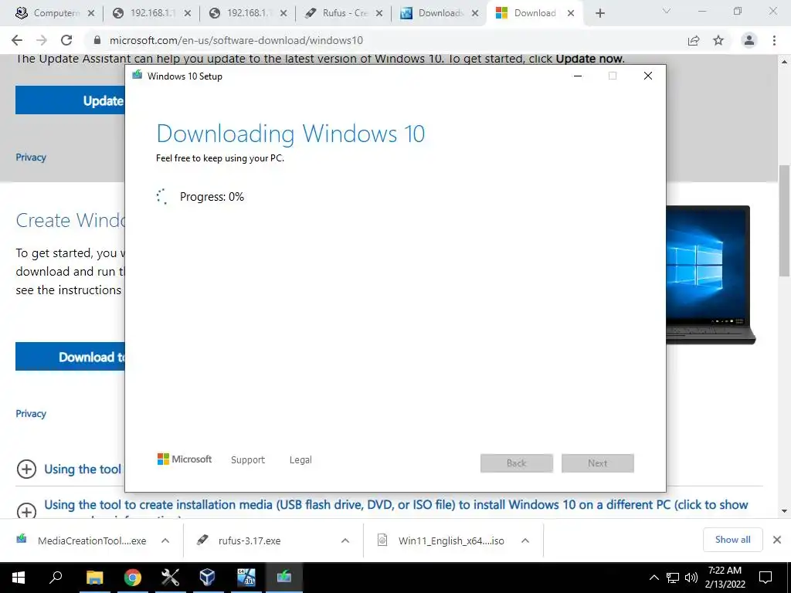Click Update now button on webpage
The image size is (791, 593).
coord(70,100)
